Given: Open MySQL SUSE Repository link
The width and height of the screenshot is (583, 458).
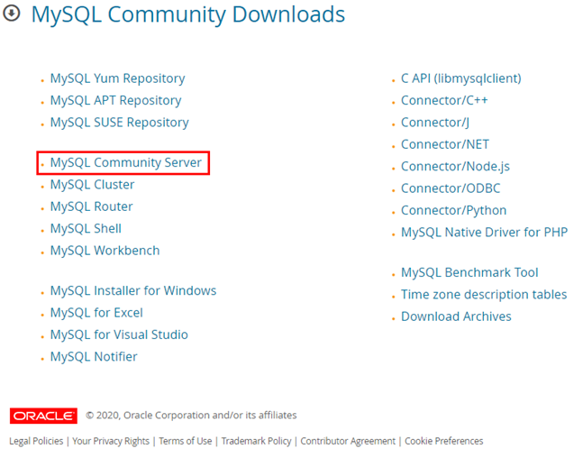Looking at the screenshot, I should pos(119,123).
